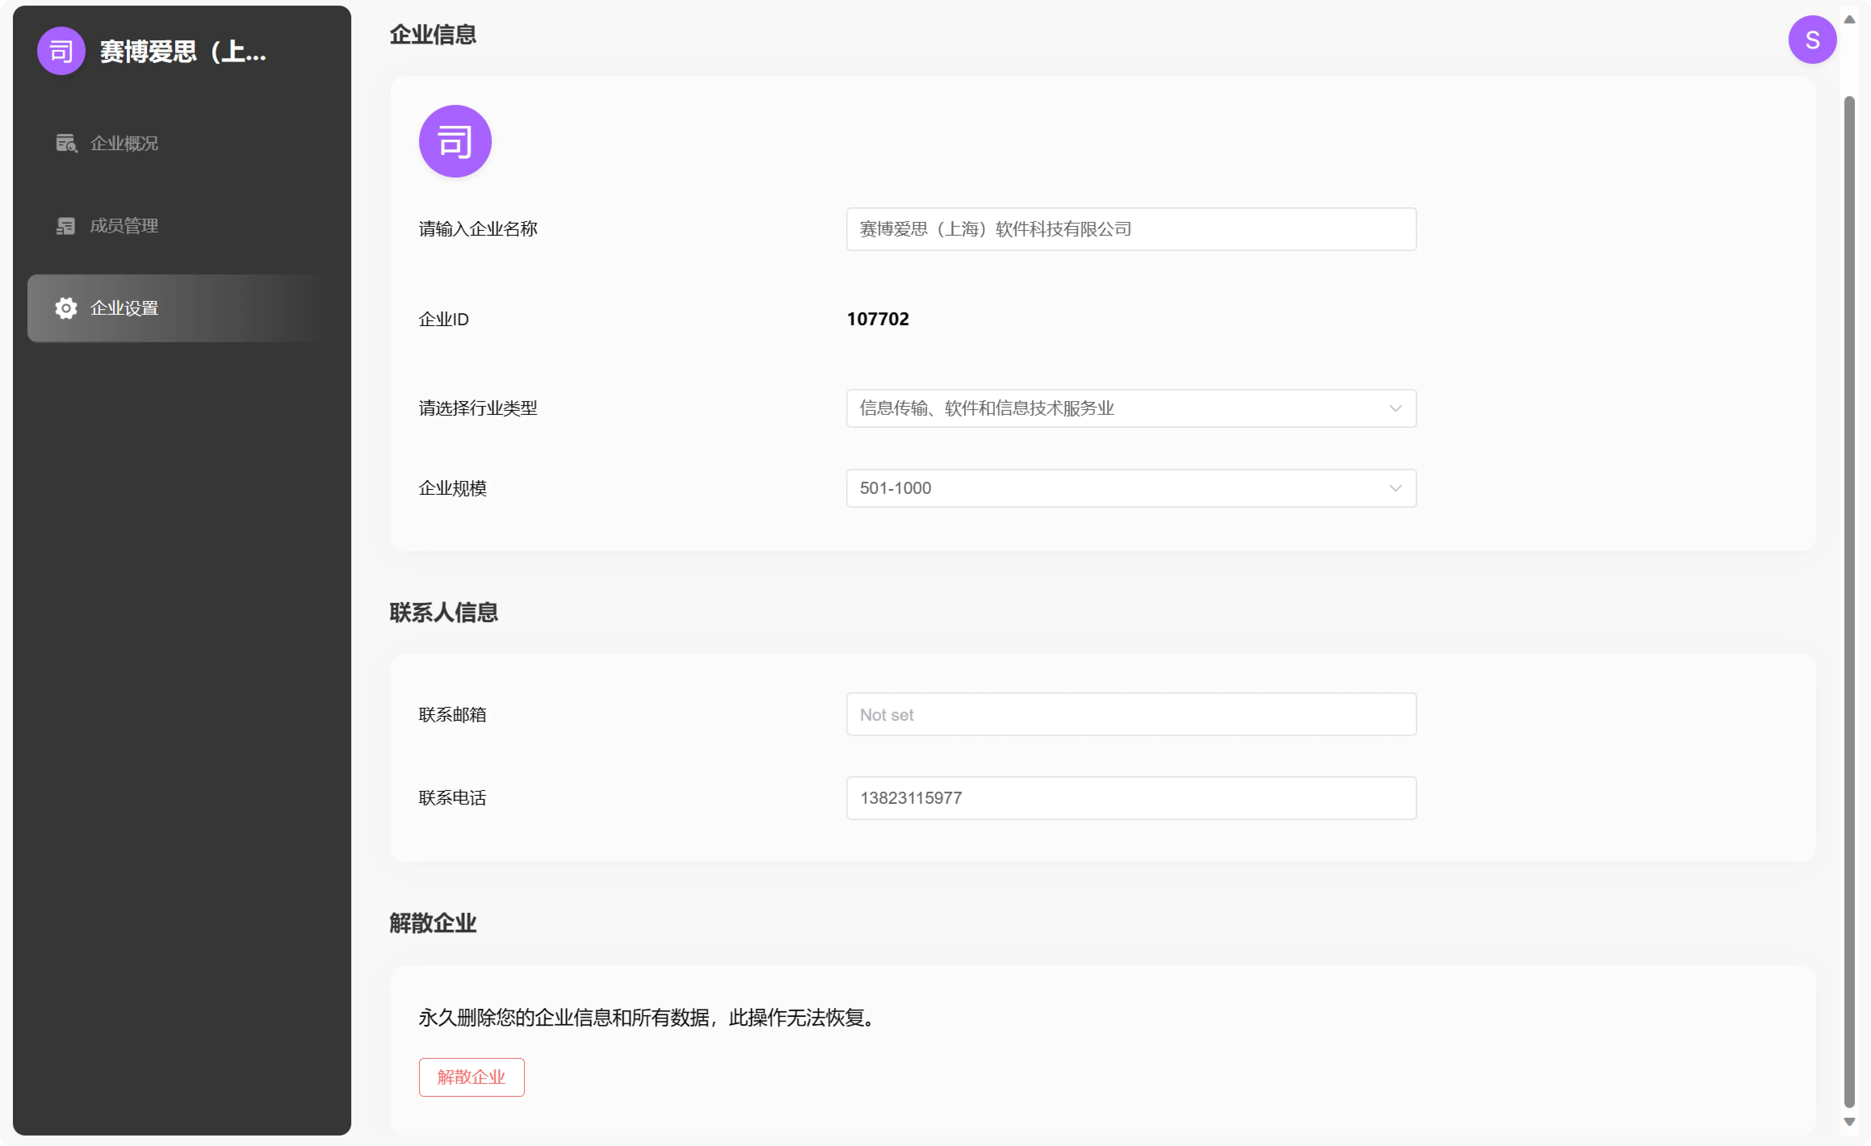Click the 解散企业 section heading

pos(433,924)
